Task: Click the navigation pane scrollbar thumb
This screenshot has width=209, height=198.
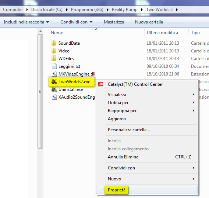Action: click(x=40, y=91)
